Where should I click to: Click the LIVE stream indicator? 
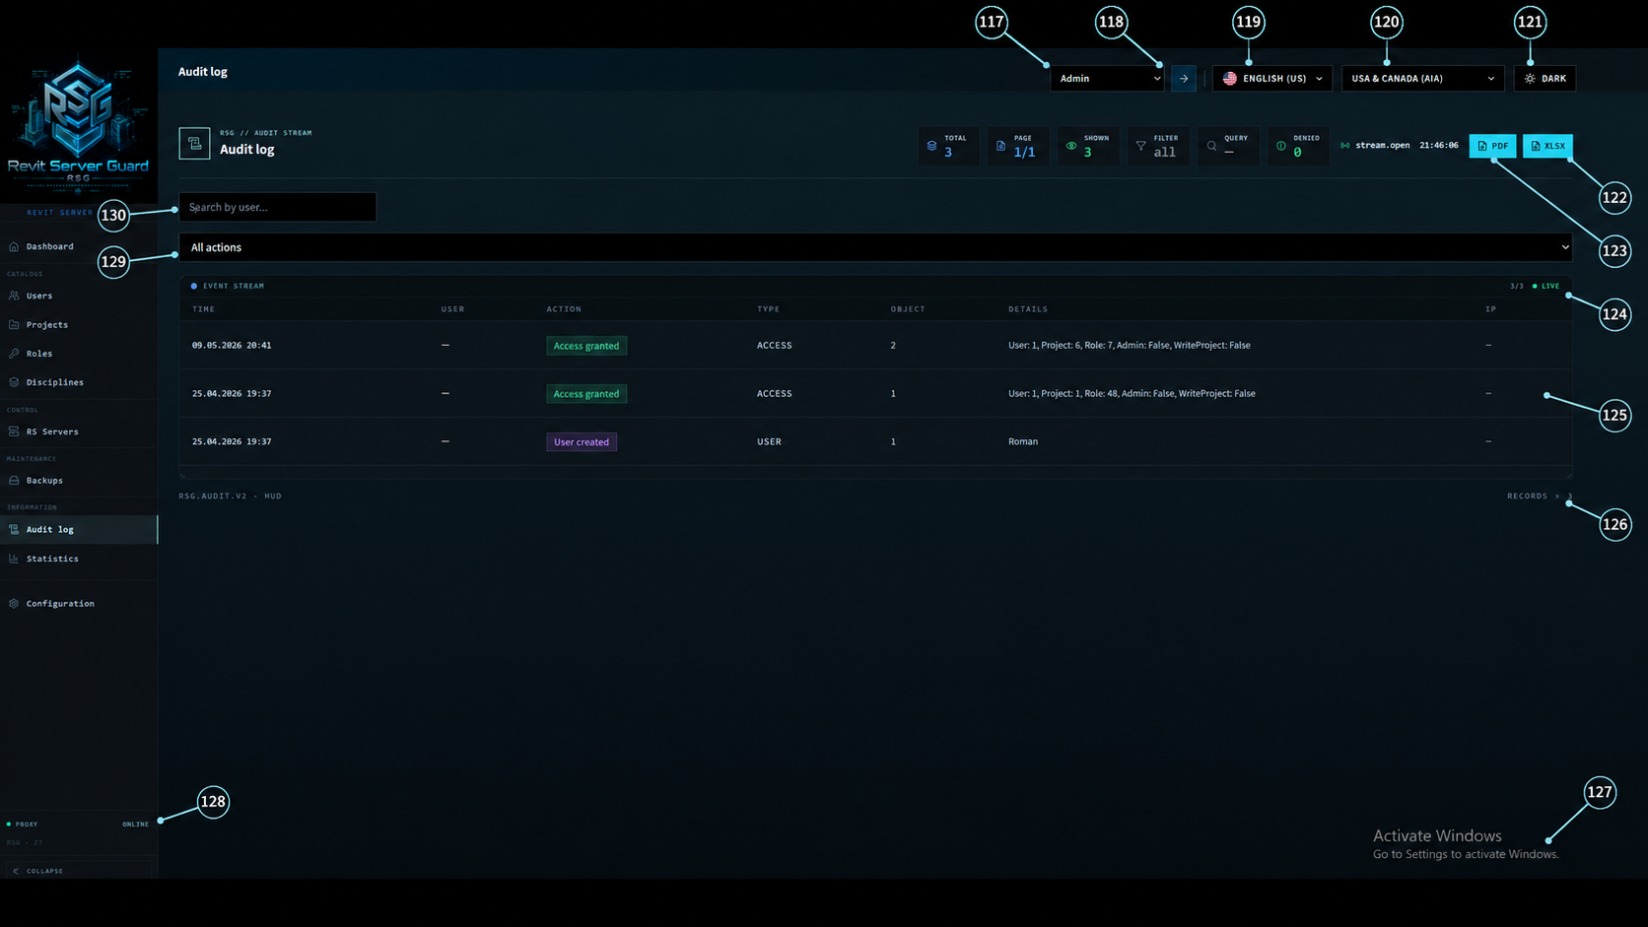[x=1545, y=286]
